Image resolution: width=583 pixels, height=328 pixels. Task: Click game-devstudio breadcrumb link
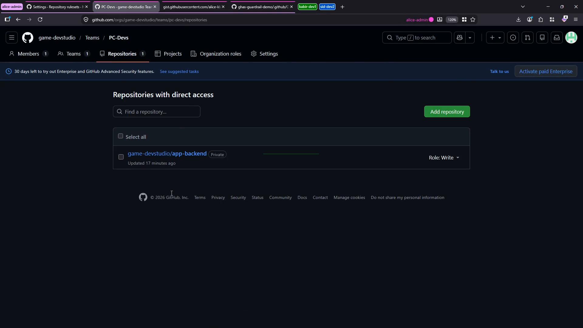57,38
